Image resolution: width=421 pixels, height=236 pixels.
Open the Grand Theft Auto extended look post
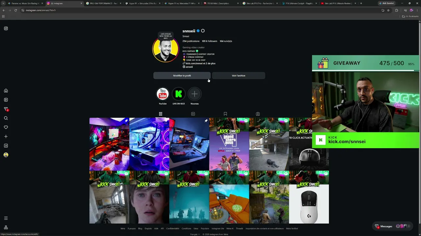click(x=229, y=144)
